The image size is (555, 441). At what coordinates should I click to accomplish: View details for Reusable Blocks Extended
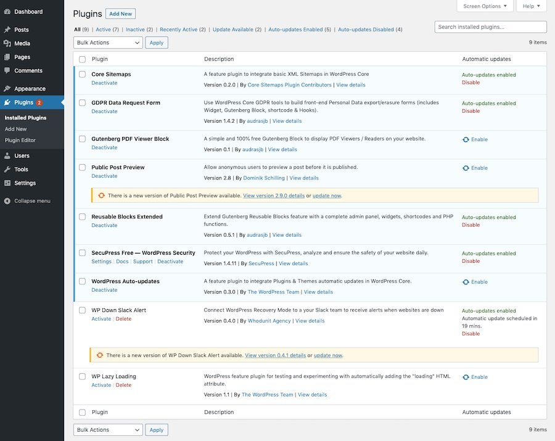pyautogui.click(x=287, y=234)
